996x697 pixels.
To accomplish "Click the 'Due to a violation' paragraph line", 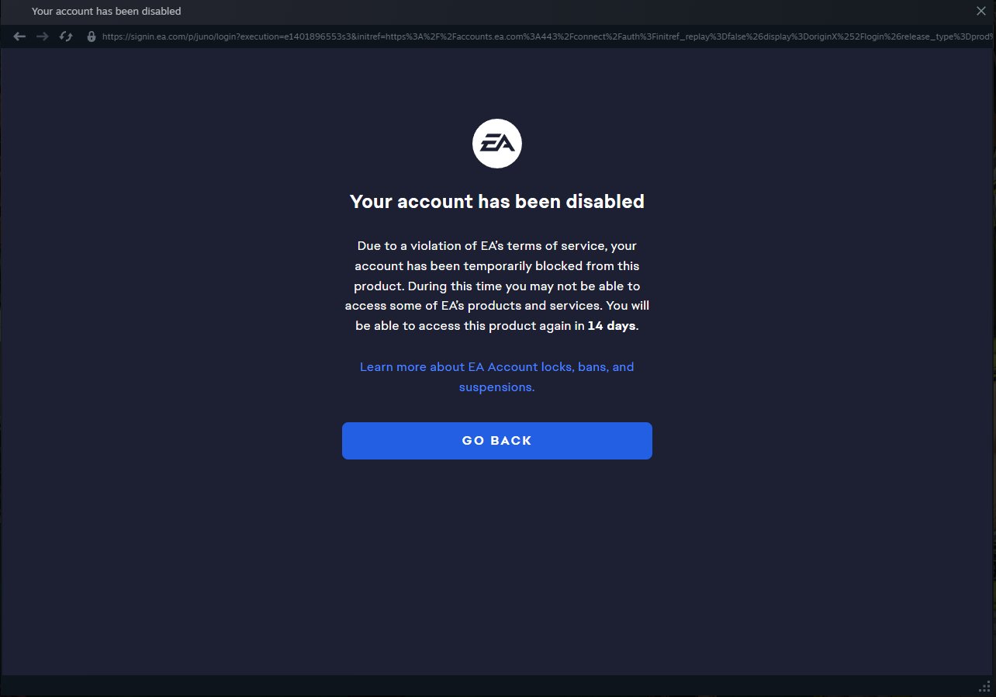I will (x=497, y=245).
